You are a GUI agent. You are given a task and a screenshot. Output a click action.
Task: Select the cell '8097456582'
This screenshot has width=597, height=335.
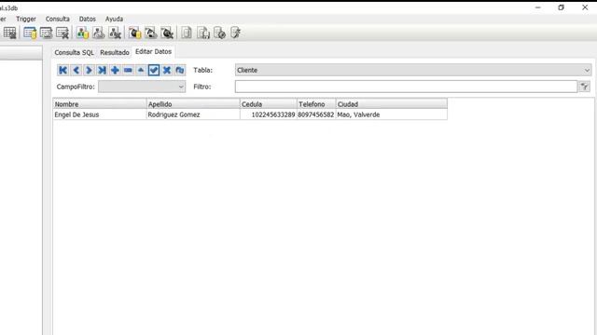click(316, 114)
